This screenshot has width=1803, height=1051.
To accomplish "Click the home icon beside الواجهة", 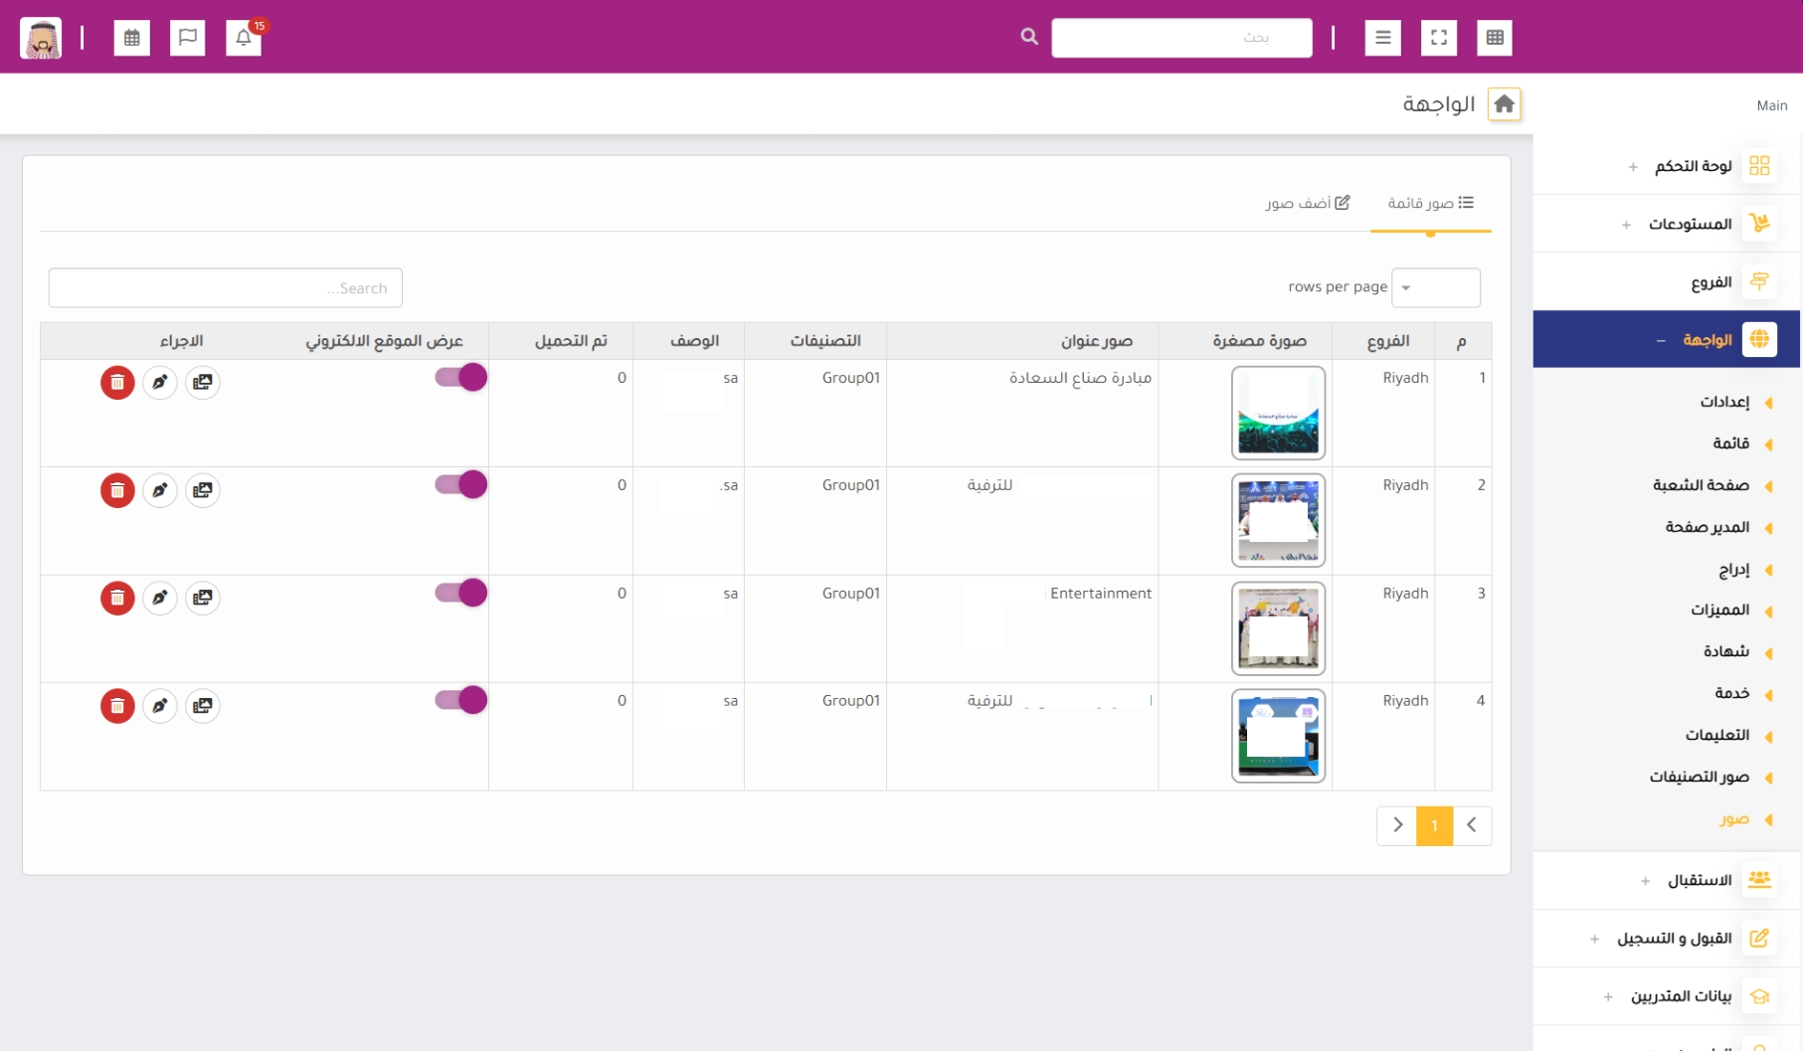I will [x=1504, y=104].
